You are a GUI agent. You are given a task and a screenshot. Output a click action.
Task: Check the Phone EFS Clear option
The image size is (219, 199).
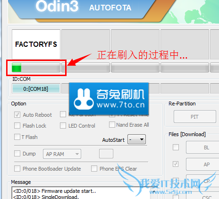pyautogui.click(x=94, y=169)
